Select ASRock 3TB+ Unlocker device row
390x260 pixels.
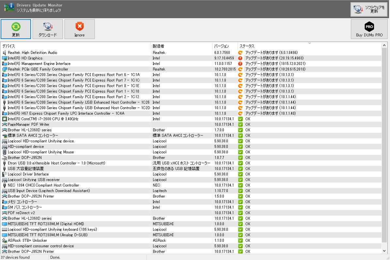(27, 240)
